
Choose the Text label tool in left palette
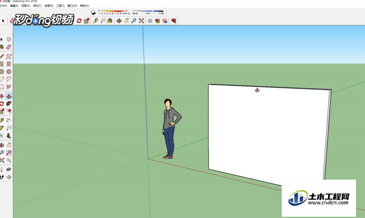(x=9, y=128)
